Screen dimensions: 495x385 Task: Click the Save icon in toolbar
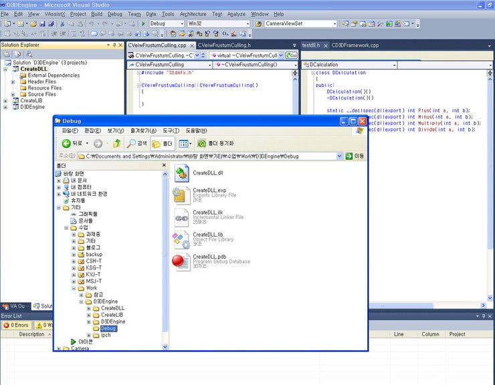click(x=42, y=23)
